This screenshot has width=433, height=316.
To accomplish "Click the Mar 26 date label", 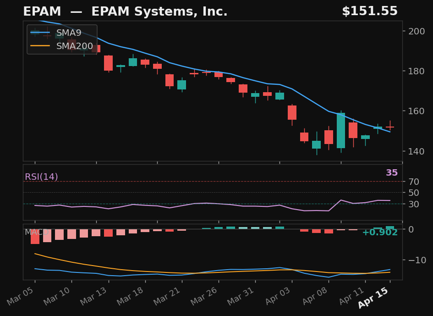I will (204, 296).
